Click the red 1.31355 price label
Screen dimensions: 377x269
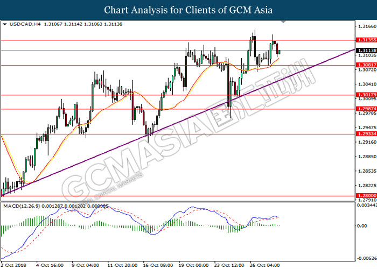(366, 40)
